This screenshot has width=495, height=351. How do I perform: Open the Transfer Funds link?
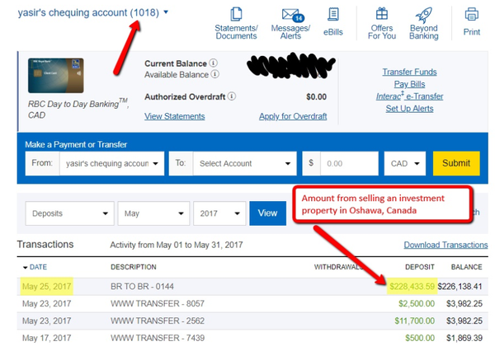pos(409,72)
